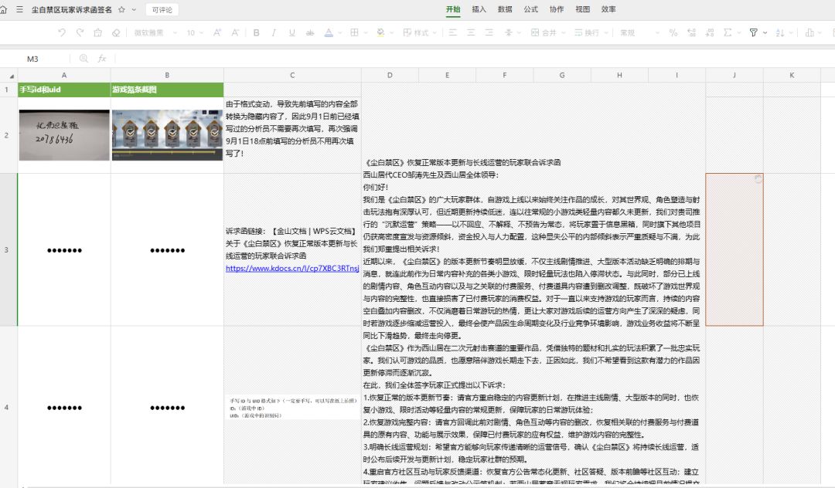Screen dimensions: 835x488
Task: Select row 3 header
Action: [8, 250]
